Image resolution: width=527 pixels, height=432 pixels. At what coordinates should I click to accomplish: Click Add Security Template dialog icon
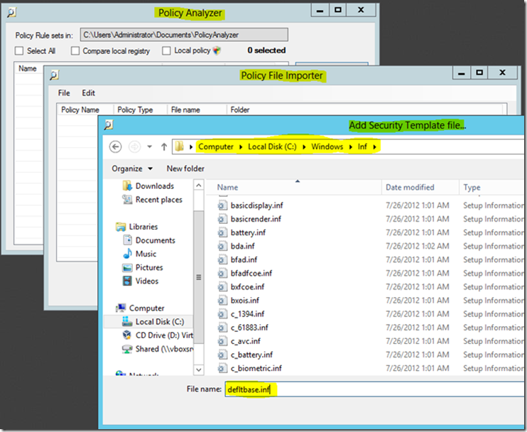coord(109,125)
